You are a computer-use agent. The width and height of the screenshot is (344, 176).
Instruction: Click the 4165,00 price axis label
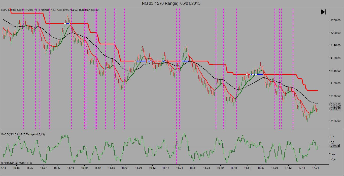[x=336, y=121]
